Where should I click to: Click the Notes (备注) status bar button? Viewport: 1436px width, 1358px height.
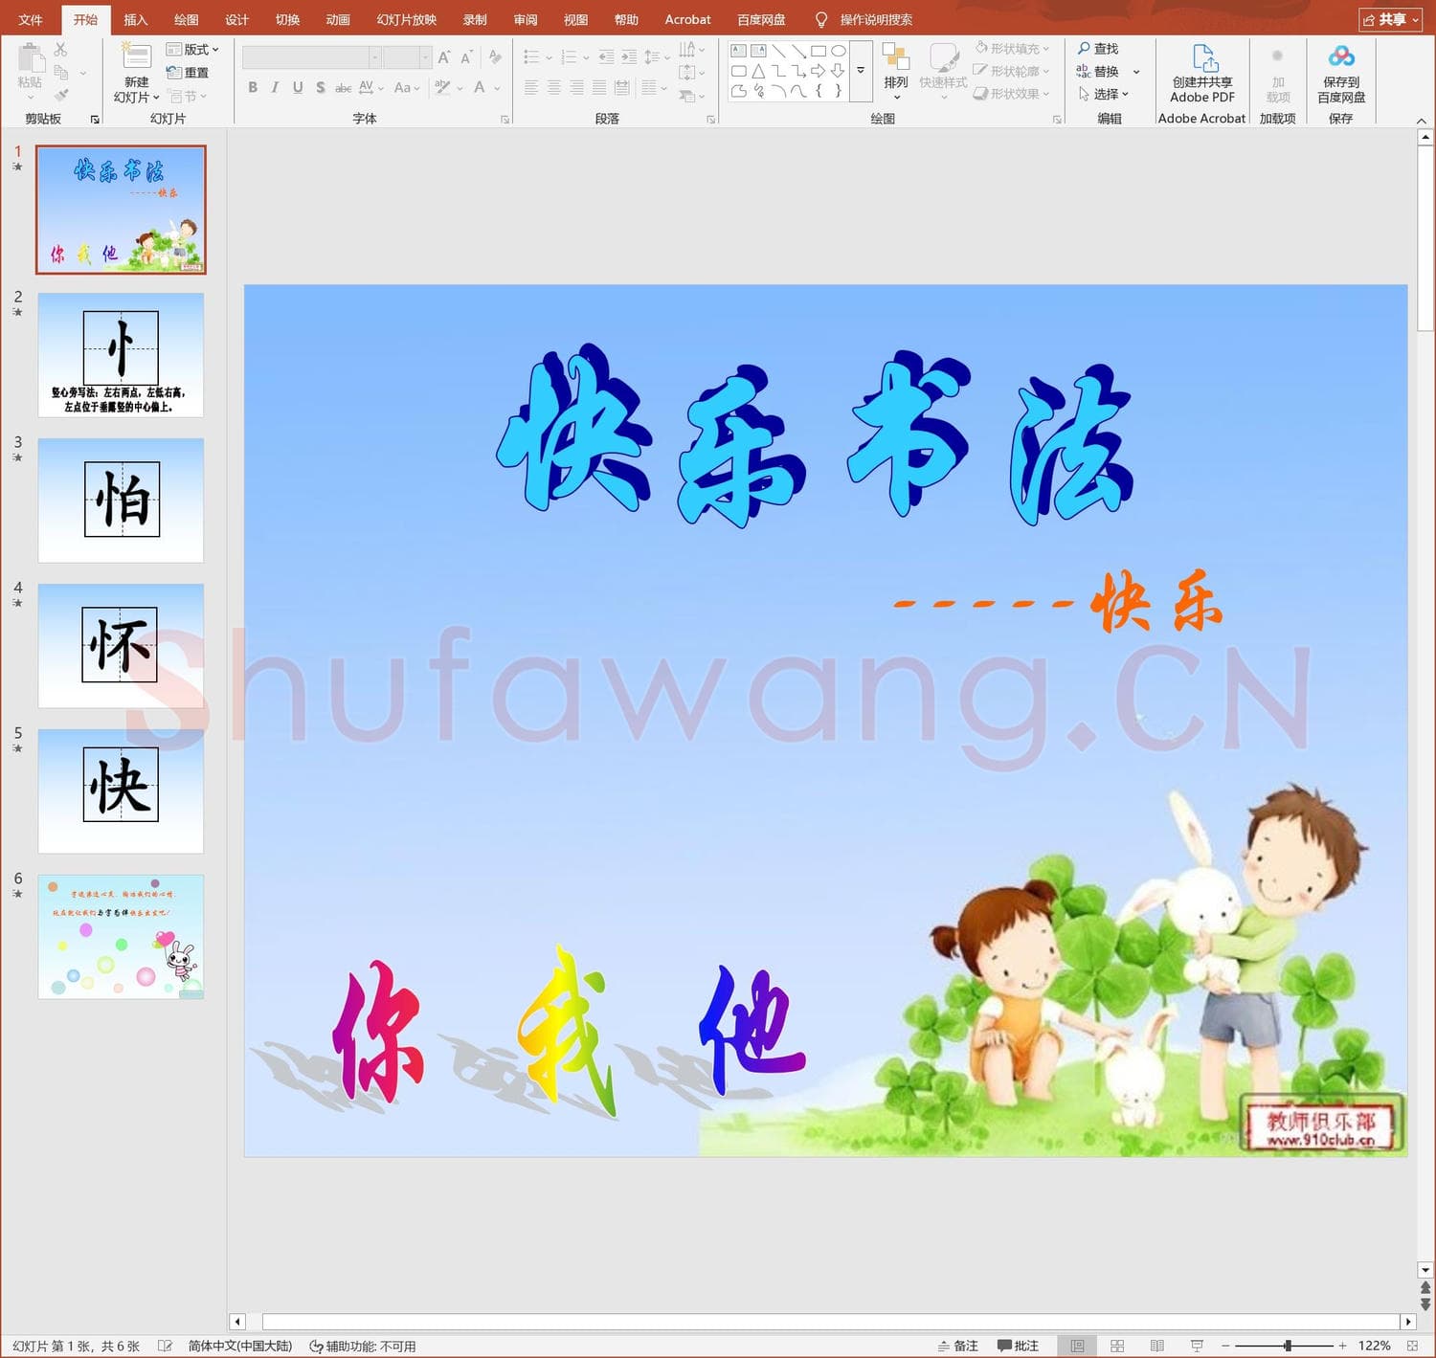click(958, 1346)
